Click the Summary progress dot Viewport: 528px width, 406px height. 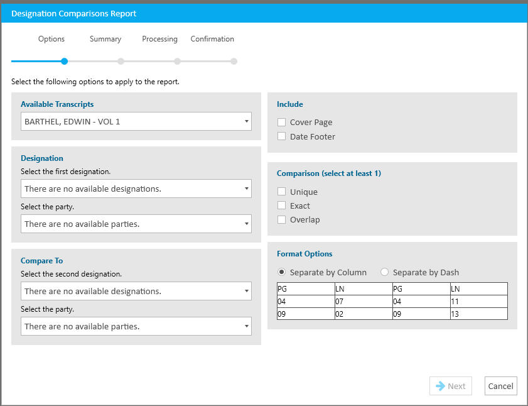[121, 62]
